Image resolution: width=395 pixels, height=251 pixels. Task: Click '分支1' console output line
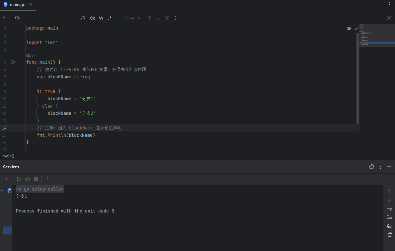(x=22, y=196)
